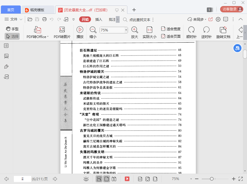The height and width of the screenshot is (184, 247).
Task: Click 实际大小 actual size button
Action: click(149, 33)
